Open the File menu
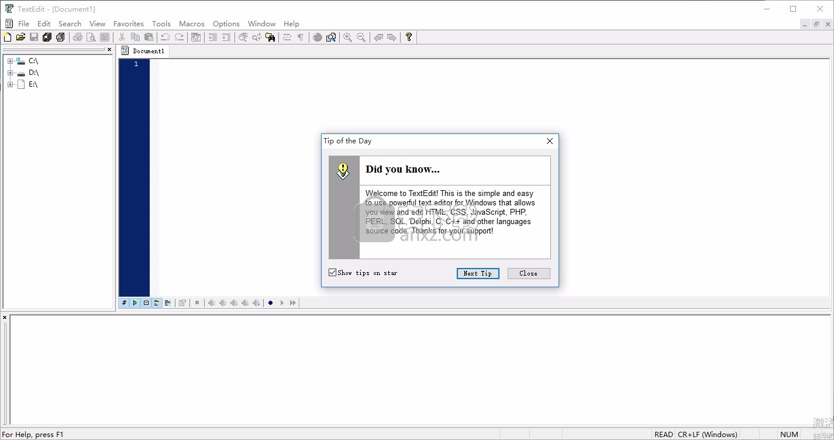This screenshot has width=834, height=440. (x=23, y=24)
